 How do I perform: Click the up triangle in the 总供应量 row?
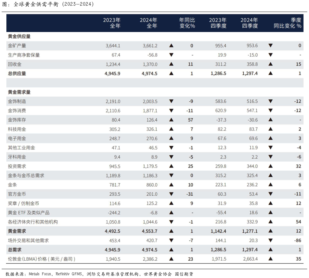pyautogui.click(x=171, y=73)
